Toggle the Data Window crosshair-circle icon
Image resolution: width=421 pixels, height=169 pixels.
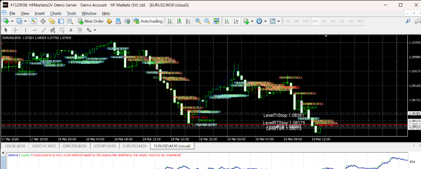(43, 21)
